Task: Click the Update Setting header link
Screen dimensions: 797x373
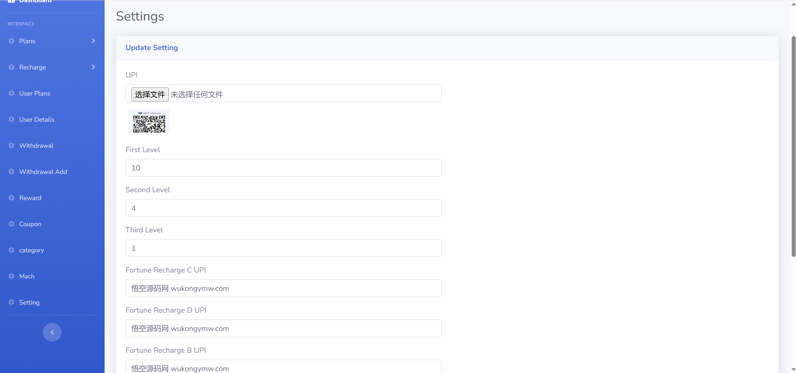Action: coord(152,48)
